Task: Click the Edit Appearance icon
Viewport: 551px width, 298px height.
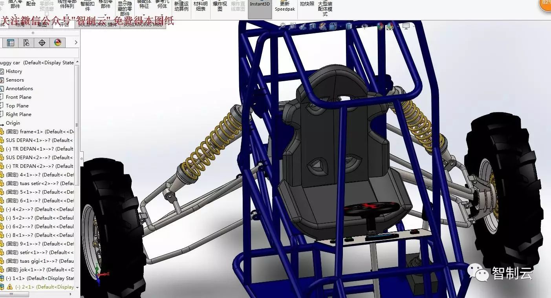Action: [380, 26]
